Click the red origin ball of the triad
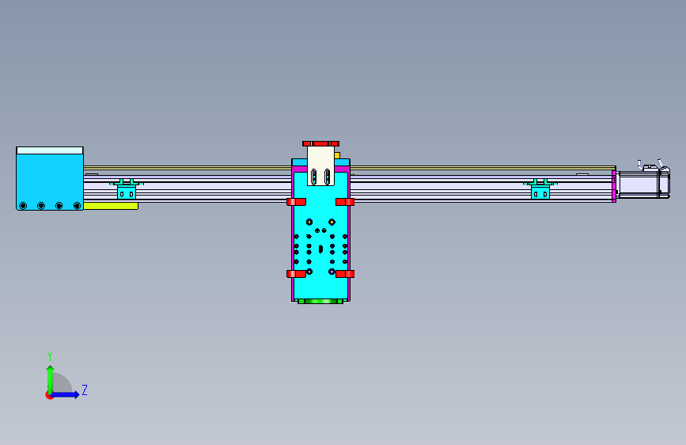The image size is (686, 445). click(x=49, y=395)
